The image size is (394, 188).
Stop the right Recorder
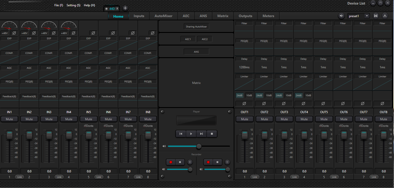click(x=217, y=162)
